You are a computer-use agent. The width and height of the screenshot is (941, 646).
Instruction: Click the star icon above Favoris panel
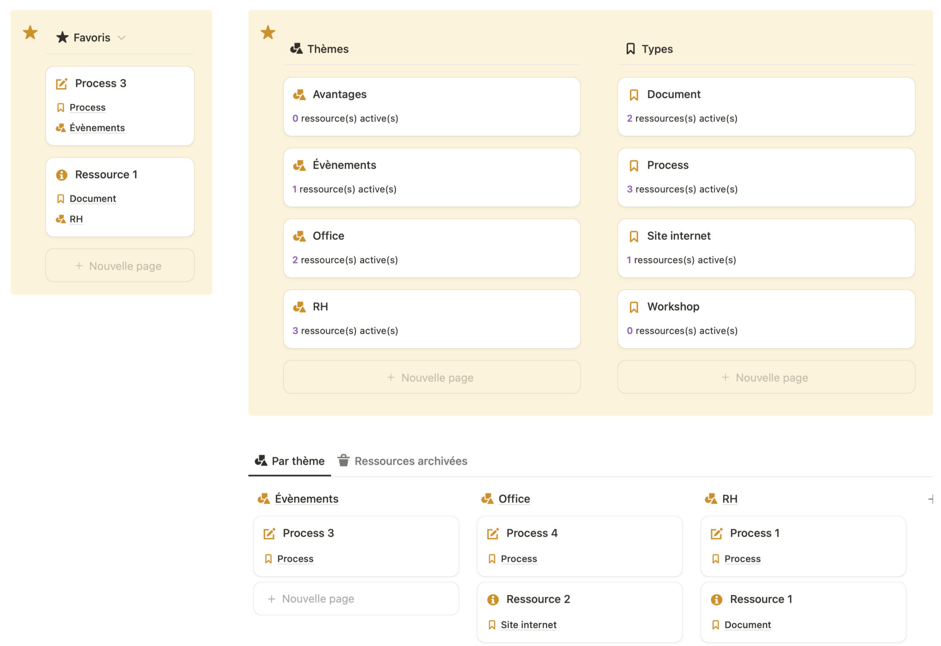click(30, 32)
